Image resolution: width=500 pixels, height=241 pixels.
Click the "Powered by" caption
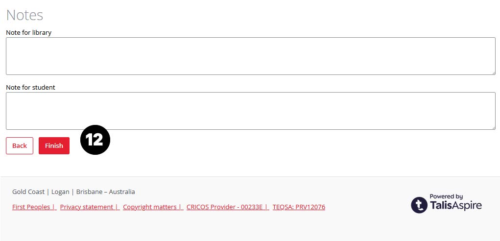pos(446,196)
